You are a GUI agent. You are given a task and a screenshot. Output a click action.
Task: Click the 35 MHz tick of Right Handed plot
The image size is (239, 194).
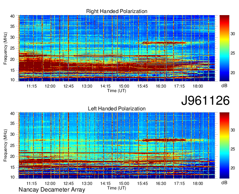[x=12, y=26]
